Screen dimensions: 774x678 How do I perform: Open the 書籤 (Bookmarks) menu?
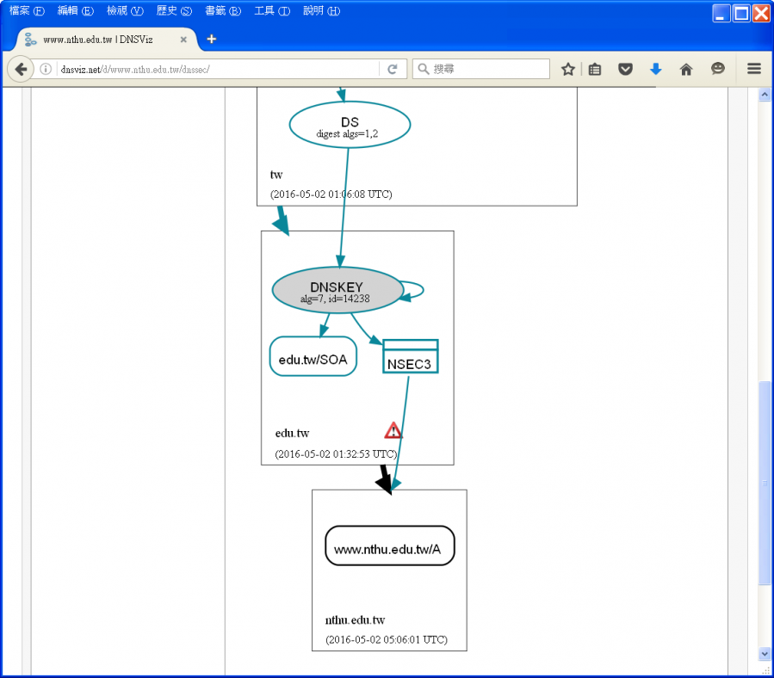click(x=223, y=11)
